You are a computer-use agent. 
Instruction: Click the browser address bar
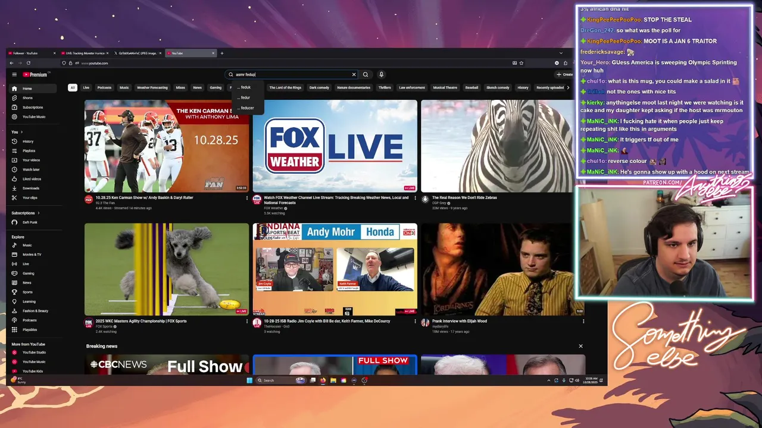click(x=292, y=63)
